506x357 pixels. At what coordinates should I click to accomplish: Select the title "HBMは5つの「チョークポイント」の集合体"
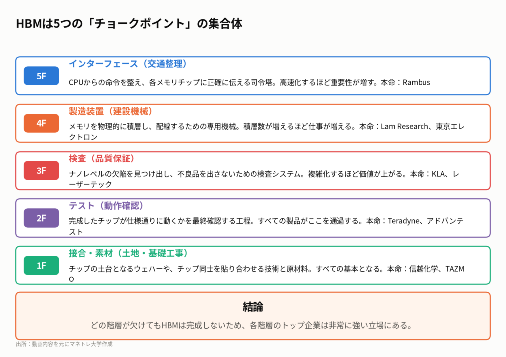129,24
